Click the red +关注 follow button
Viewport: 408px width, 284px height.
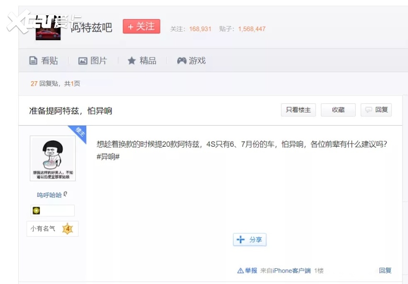pyautogui.click(x=141, y=27)
